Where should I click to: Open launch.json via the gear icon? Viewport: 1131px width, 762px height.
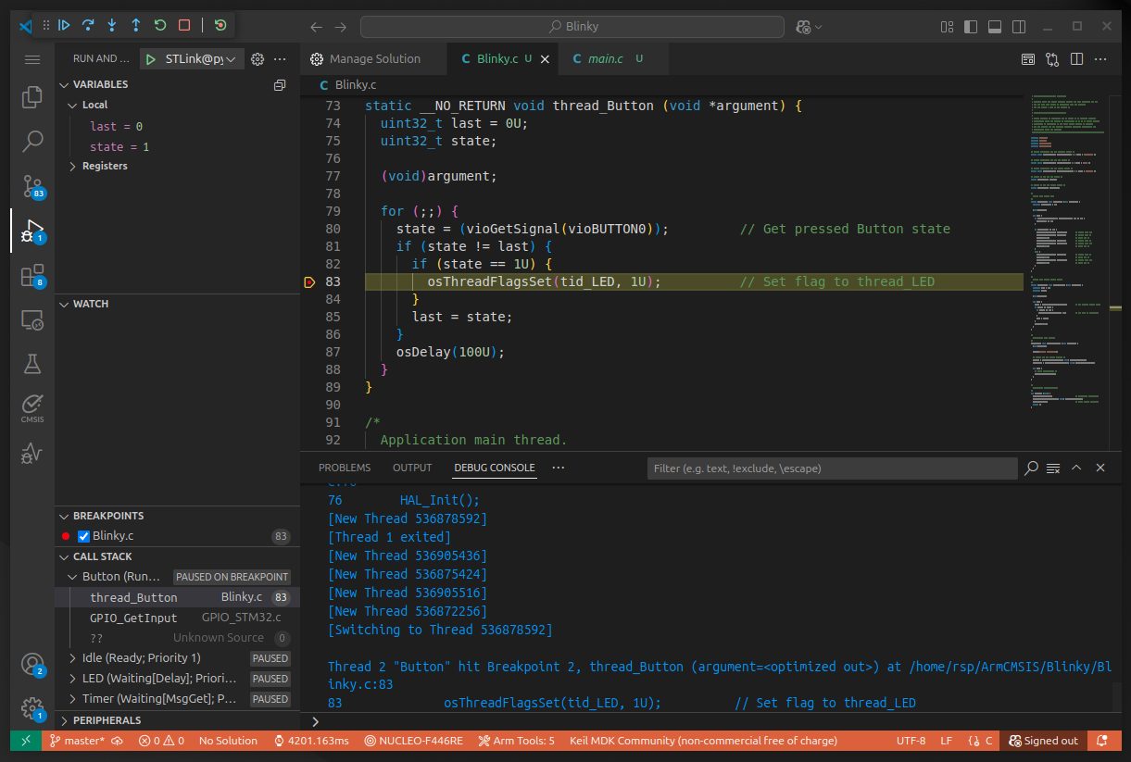coord(258,59)
